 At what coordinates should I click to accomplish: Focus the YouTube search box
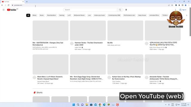tap(90, 10)
